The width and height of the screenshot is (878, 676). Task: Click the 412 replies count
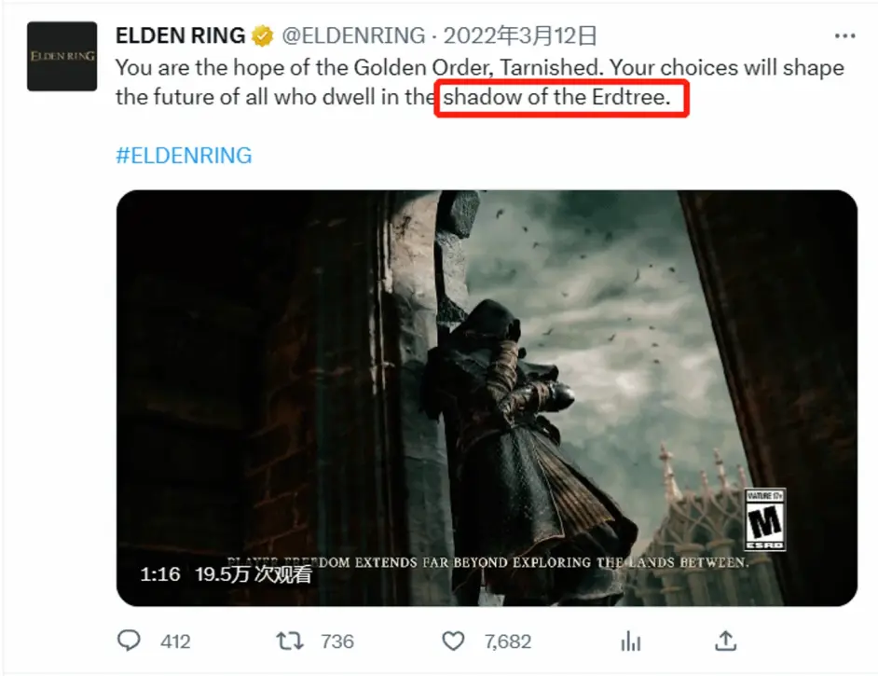(175, 642)
